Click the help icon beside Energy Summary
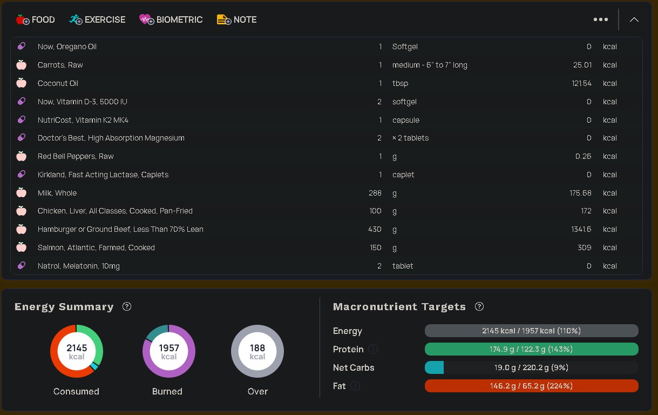This screenshot has height=415, width=658. pyautogui.click(x=127, y=306)
